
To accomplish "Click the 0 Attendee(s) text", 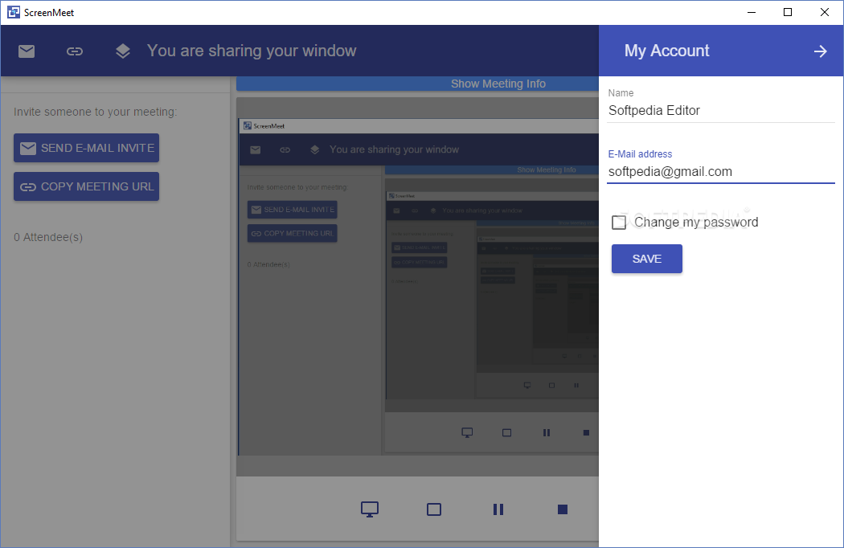I will coord(48,237).
